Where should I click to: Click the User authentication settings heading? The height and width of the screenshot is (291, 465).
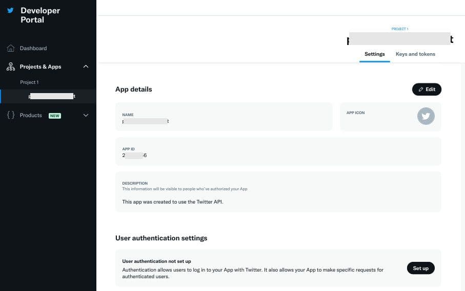[161, 238]
